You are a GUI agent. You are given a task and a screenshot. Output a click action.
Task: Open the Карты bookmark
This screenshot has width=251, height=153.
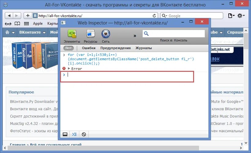(52, 24)
